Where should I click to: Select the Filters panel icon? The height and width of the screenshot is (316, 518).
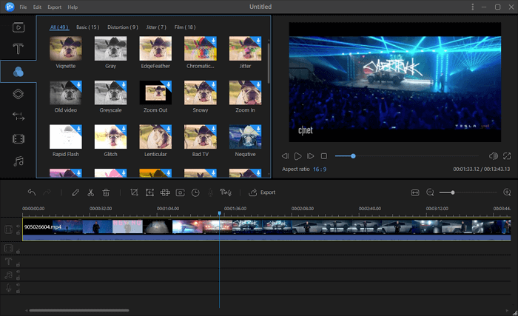pos(18,71)
